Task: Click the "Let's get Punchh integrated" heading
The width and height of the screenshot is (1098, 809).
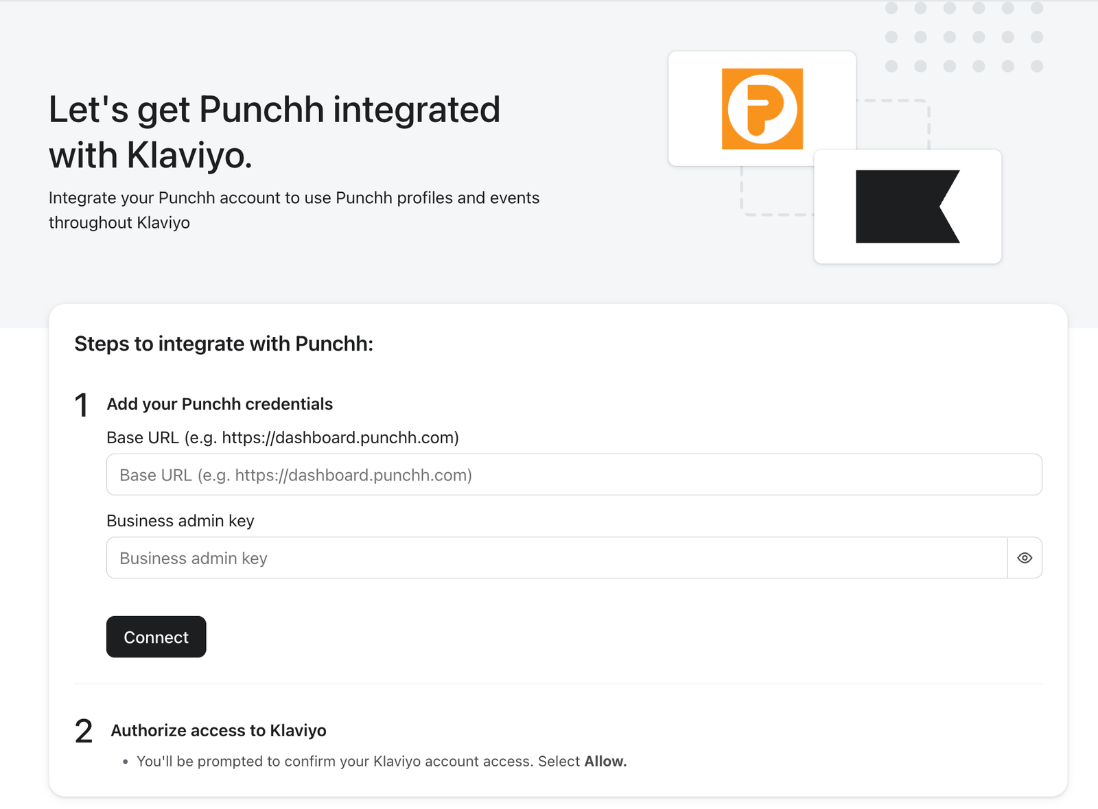Action: [274, 132]
